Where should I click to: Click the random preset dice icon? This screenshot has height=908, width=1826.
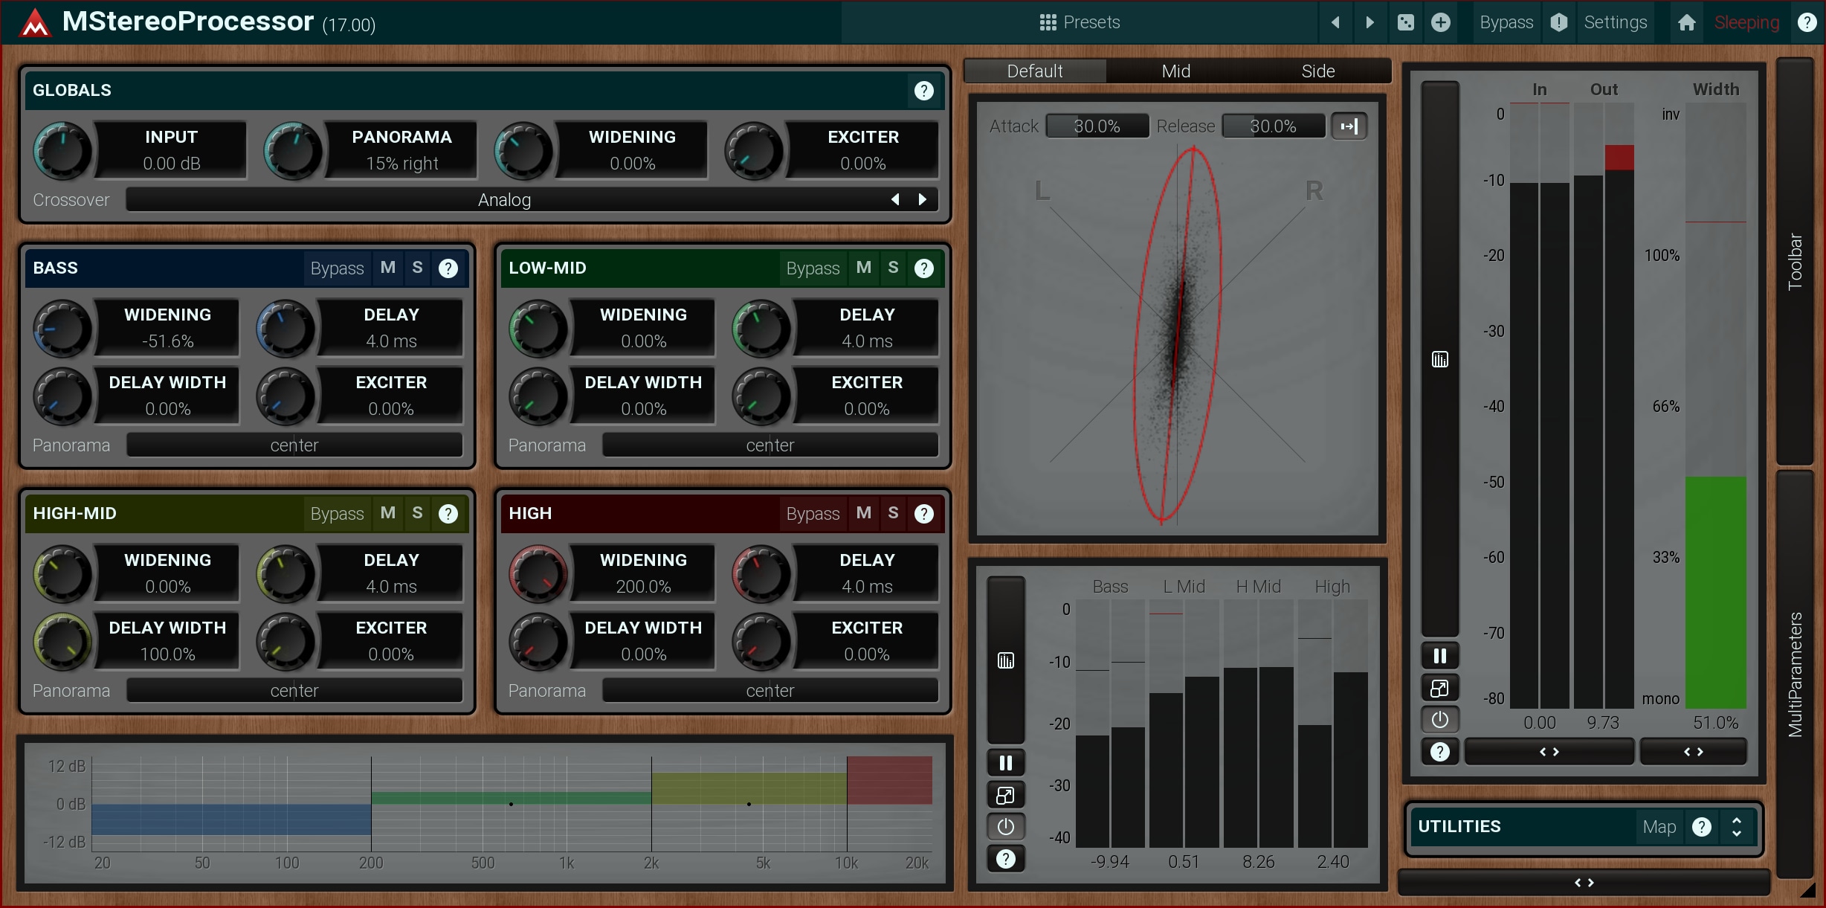(1405, 22)
